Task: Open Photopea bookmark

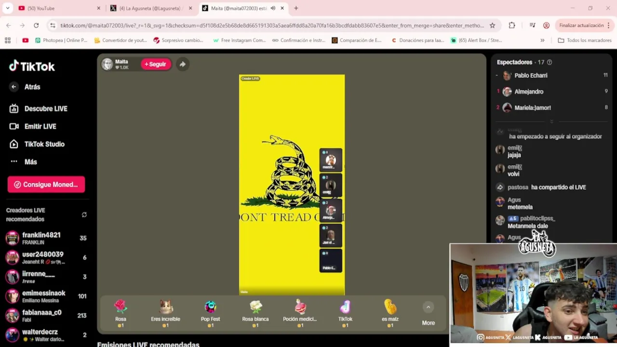Action: (61, 40)
